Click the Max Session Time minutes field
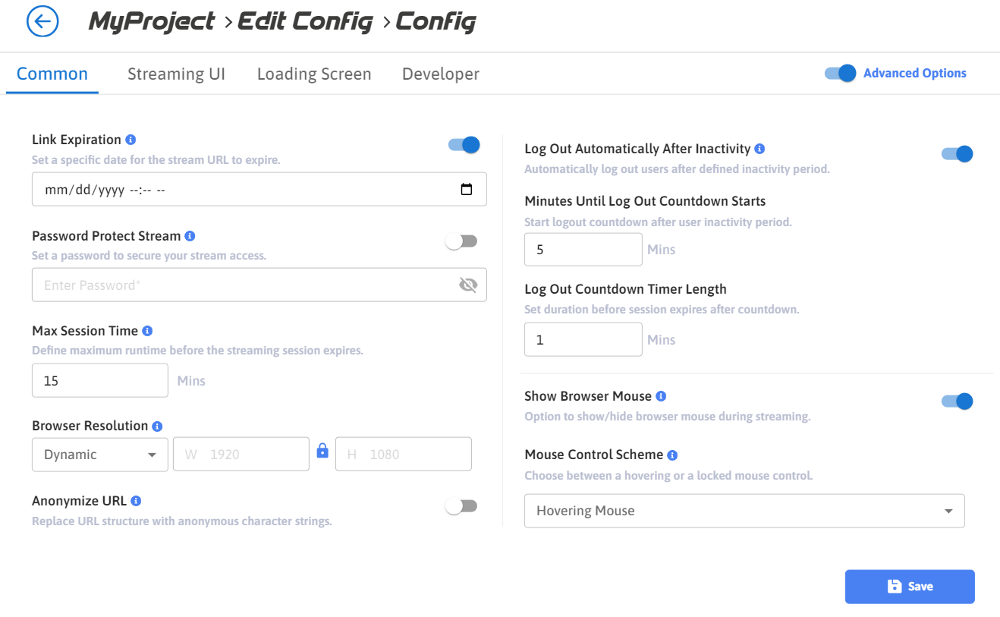Image resolution: width=1000 pixels, height=617 pixels. (100, 380)
